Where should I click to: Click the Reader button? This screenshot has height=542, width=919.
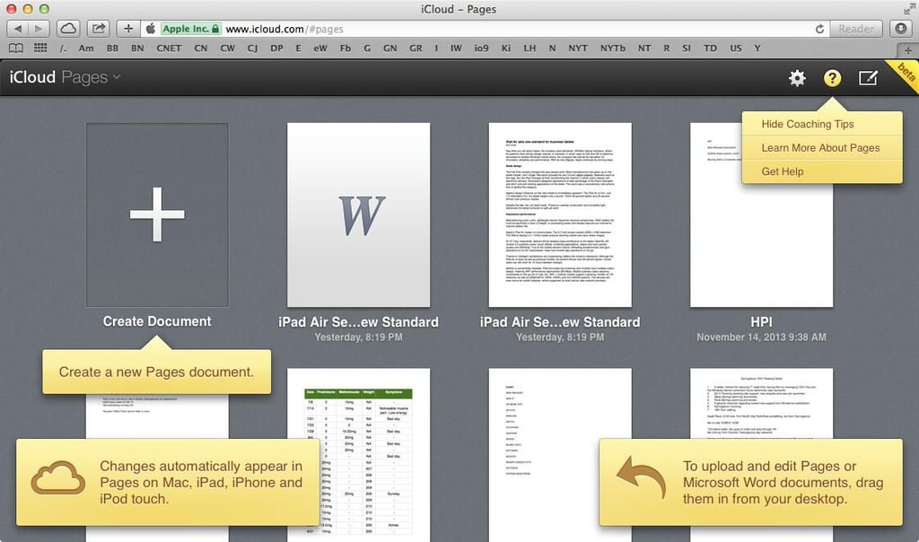855,29
